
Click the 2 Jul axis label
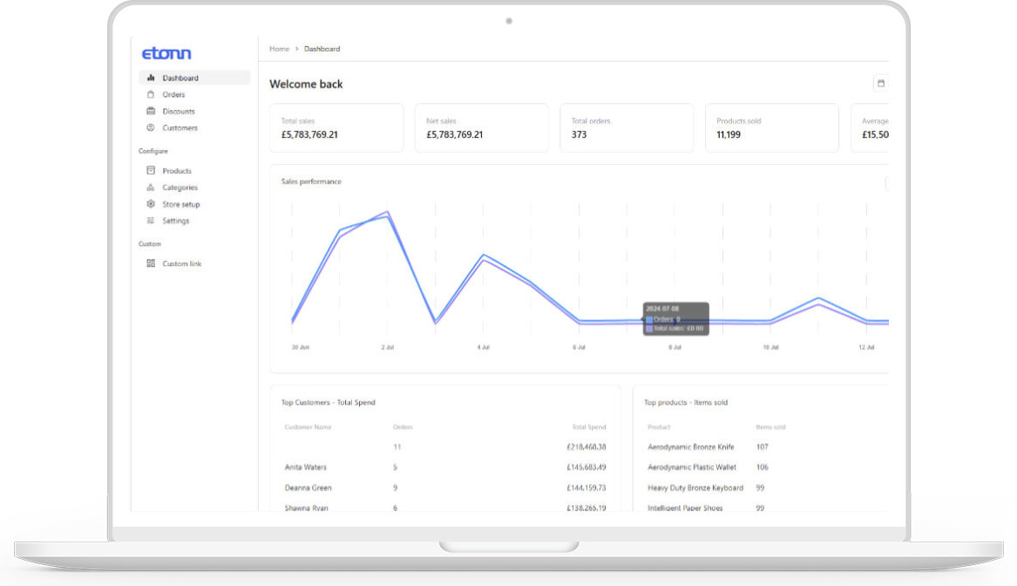pyautogui.click(x=387, y=348)
